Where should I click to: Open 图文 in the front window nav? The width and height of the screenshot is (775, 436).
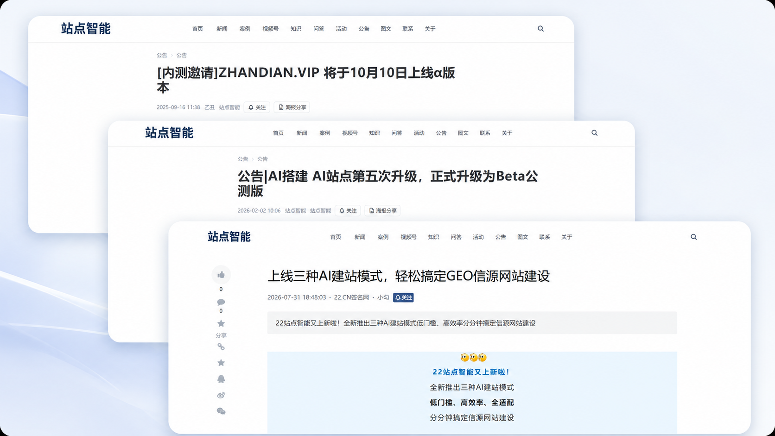click(522, 237)
